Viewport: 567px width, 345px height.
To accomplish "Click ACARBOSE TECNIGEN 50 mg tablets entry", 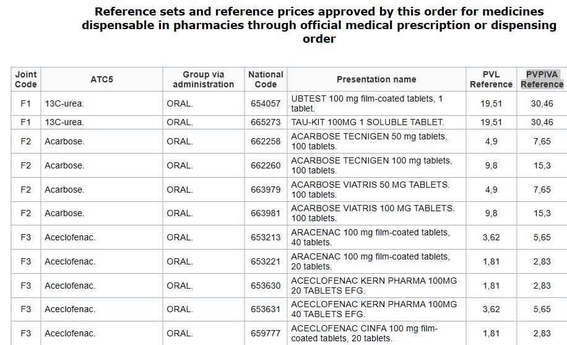I will 369,141.
